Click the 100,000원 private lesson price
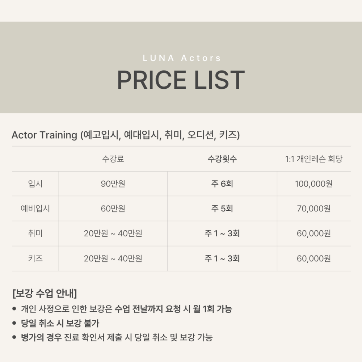Viewport: 362px width, 362px height. coord(313,184)
